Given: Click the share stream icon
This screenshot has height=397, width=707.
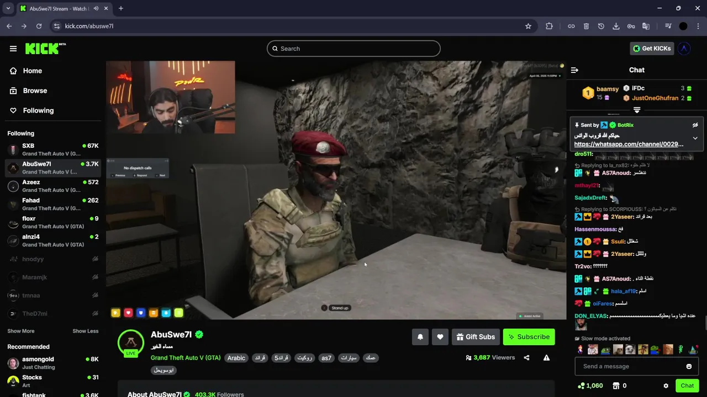Looking at the screenshot, I should point(526,357).
